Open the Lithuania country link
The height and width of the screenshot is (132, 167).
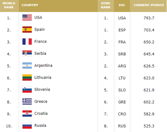pyautogui.click(x=43, y=77)
